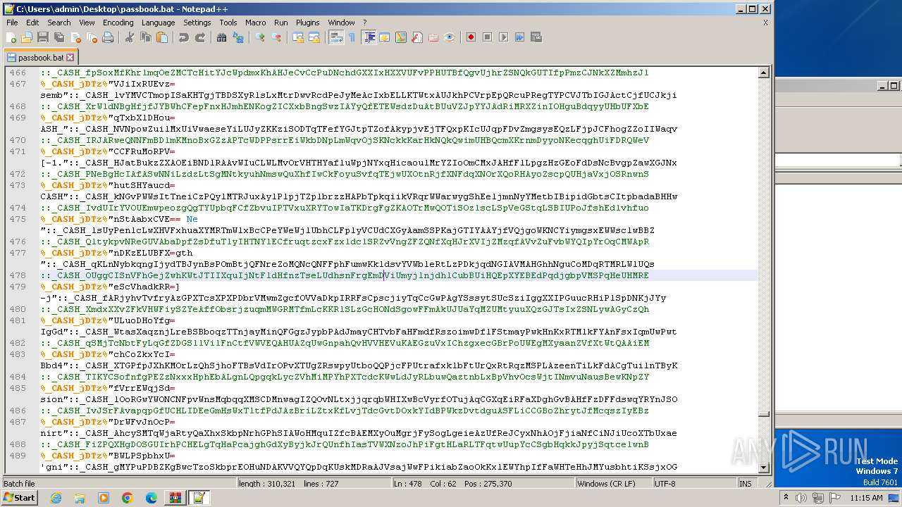Click the menu-bar X to close document
The image size is (902, 507).
(765, 23)
